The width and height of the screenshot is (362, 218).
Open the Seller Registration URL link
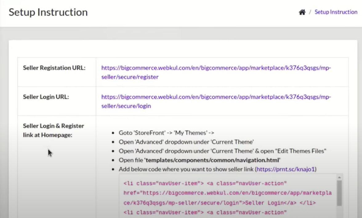point(216,72)
